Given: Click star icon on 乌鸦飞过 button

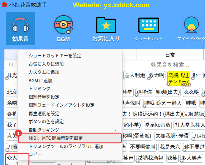Looking at the screenshot, I should pos(168,84).
